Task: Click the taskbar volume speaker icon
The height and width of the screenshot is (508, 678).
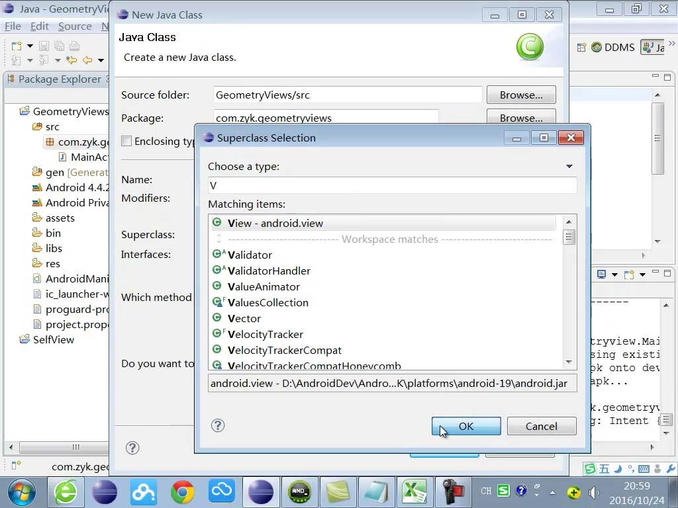Action: coord(593,492)
